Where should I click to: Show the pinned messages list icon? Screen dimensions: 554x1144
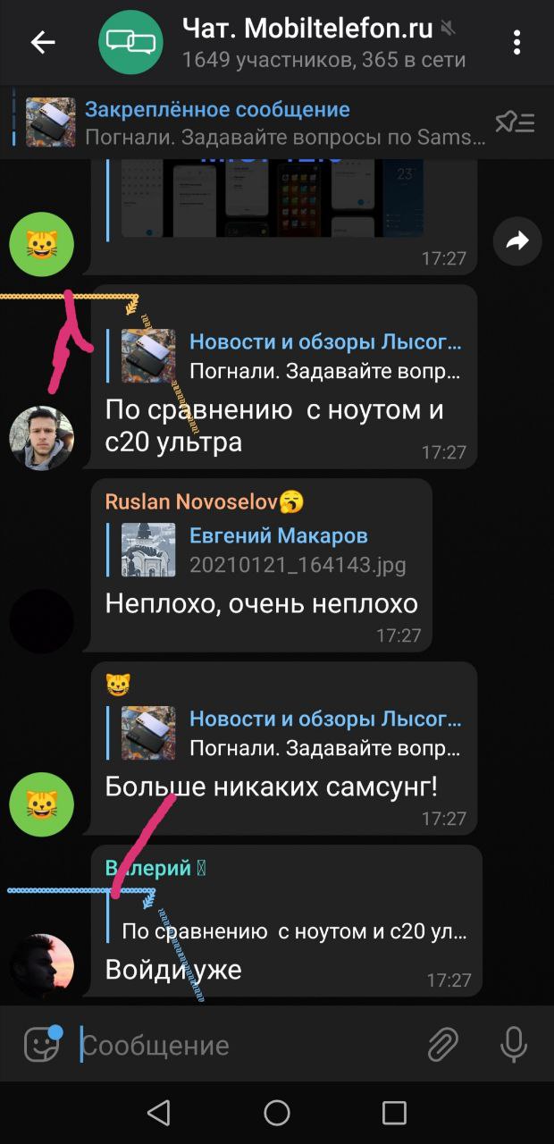click(x=515, y=123)
